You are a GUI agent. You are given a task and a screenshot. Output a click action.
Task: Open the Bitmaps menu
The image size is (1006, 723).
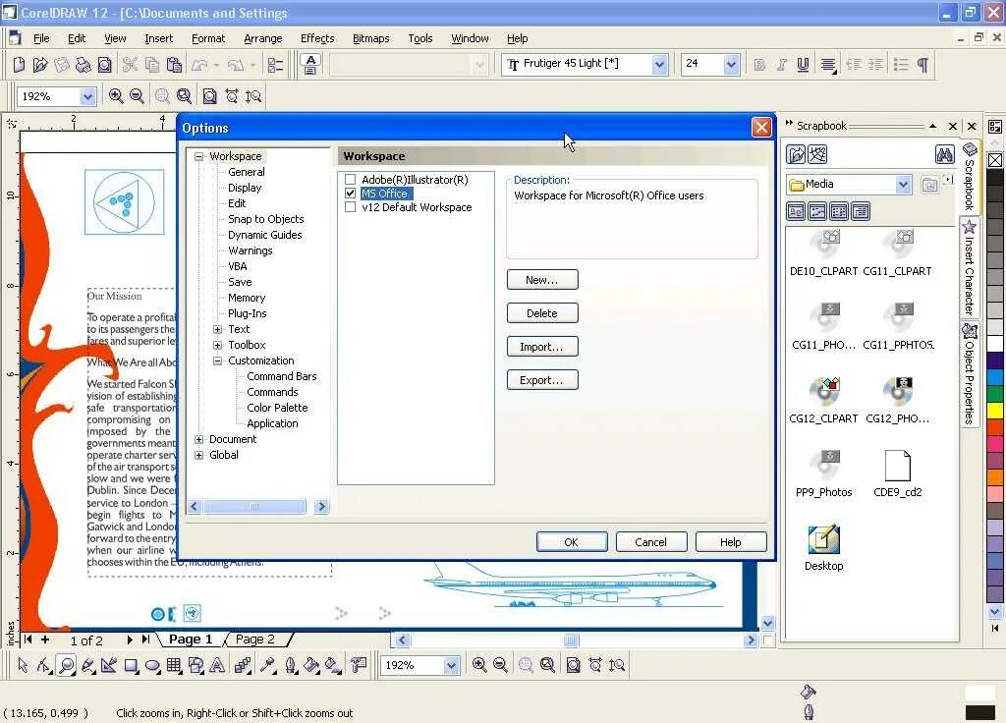370,38
